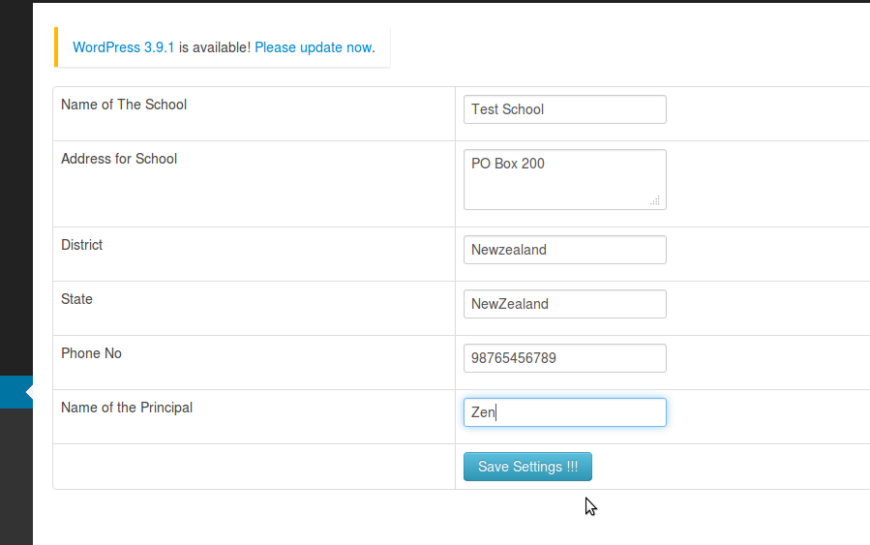Click the State row label
The width and height of the screenshot is (870, 545).
77,299
